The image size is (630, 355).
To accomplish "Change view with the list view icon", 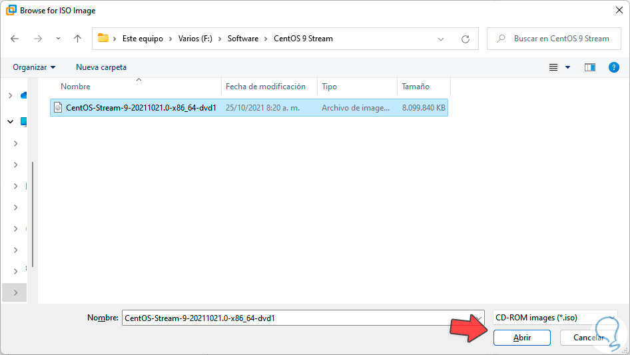I will 553,67.
